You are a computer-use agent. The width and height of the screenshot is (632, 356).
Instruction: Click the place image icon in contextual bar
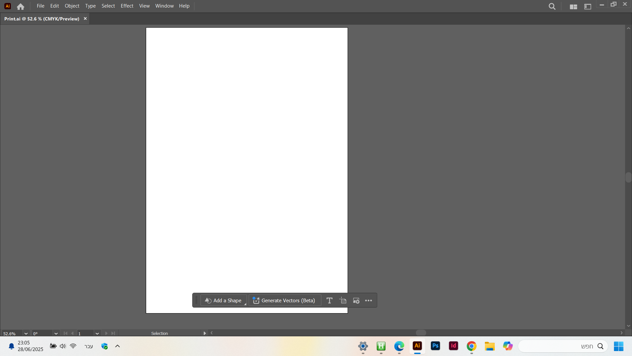[356, 300]
